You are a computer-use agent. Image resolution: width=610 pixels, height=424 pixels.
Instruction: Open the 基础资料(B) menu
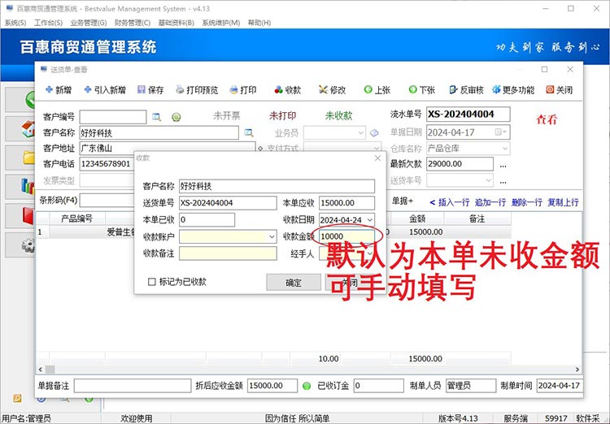point(176,23)
